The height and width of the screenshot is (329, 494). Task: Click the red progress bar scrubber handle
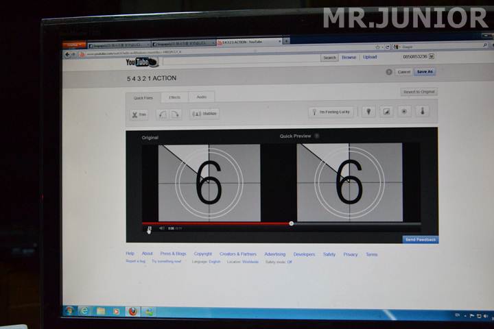[292, 223]
